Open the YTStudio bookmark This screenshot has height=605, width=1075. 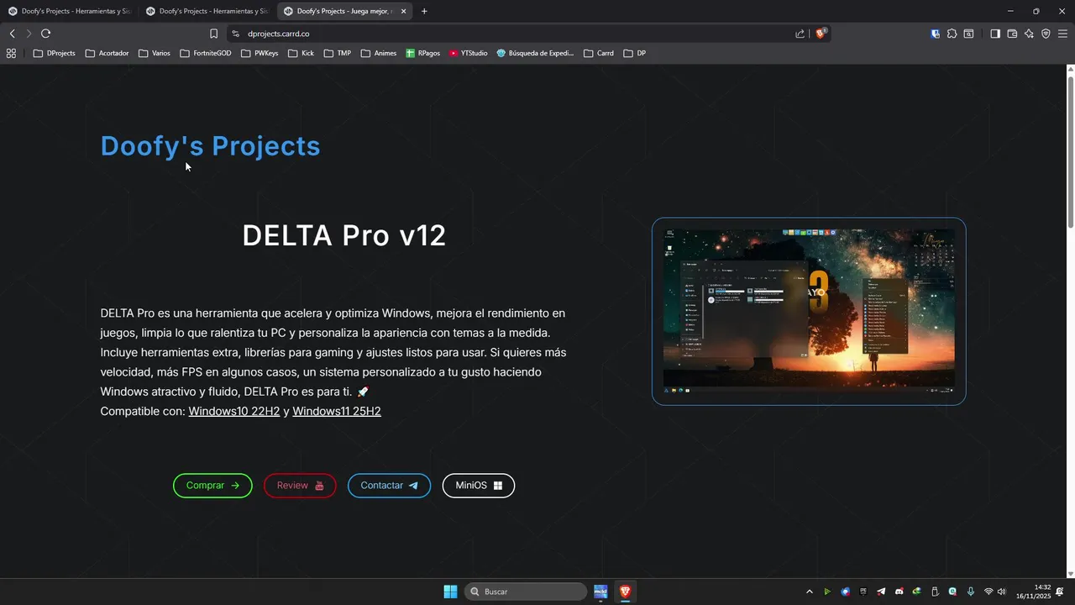point(469,53)
